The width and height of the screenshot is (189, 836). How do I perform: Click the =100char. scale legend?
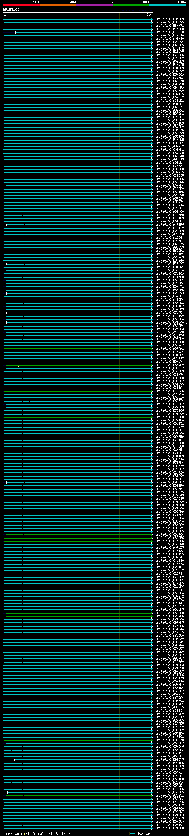coord(140,834)
